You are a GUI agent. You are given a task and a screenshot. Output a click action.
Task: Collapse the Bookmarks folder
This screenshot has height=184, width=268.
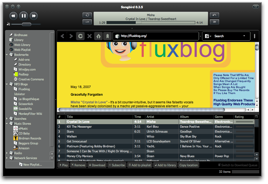(x=7, y=55)
